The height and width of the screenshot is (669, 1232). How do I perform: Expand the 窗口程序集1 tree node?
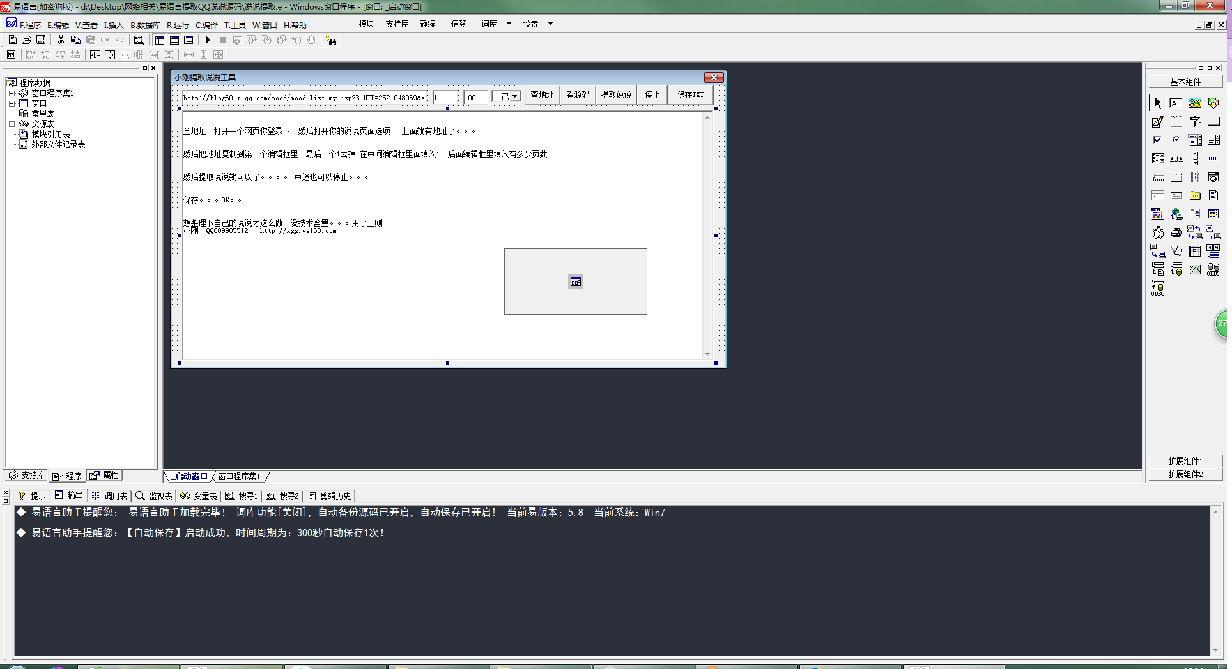(12, 93)
